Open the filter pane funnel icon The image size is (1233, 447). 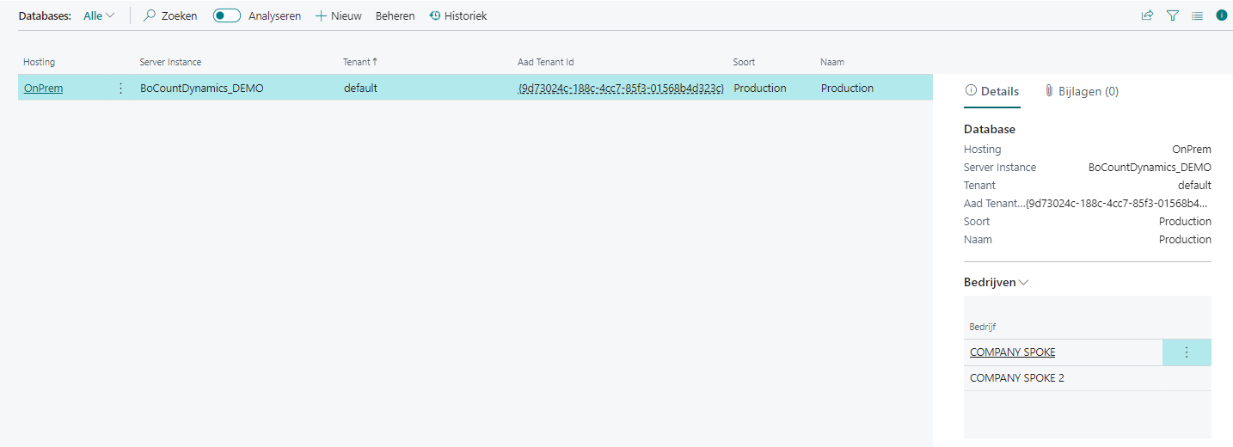pyautogui.click(x=1172, y=15)
